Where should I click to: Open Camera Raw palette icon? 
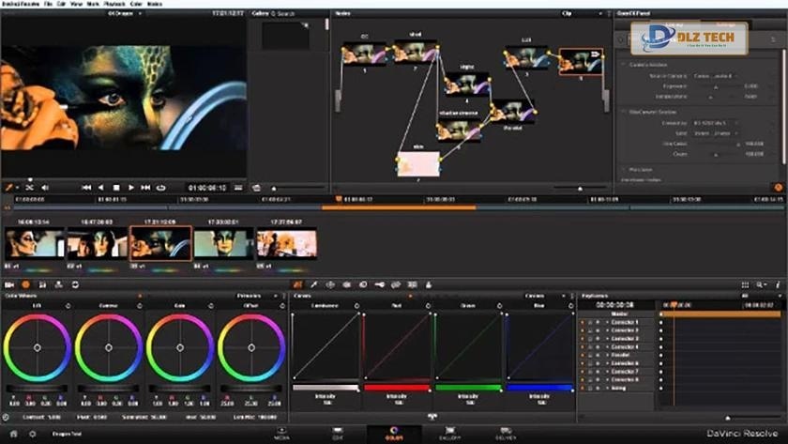point(9,284)
